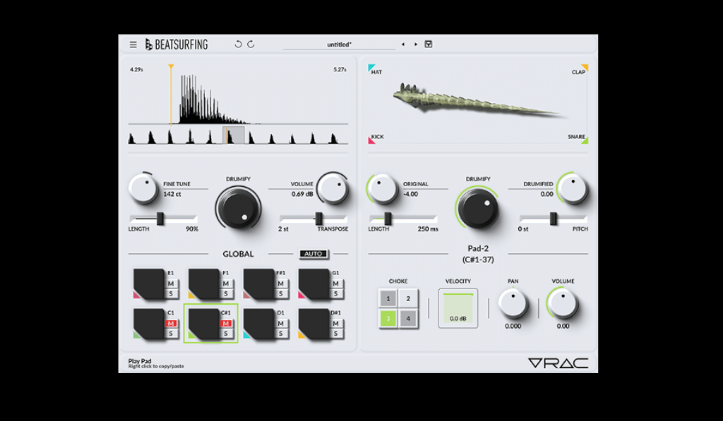
Task: Solo the E1 pad
Action: coord(171,293)
